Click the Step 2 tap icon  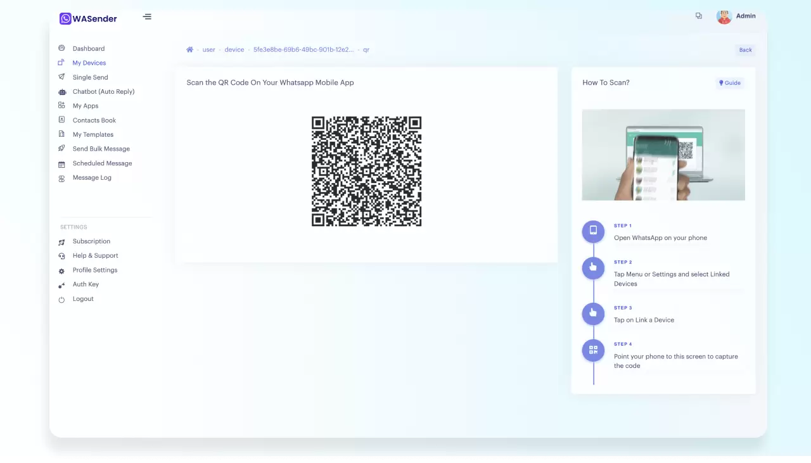pyautogui.click(x=593, y=267)
